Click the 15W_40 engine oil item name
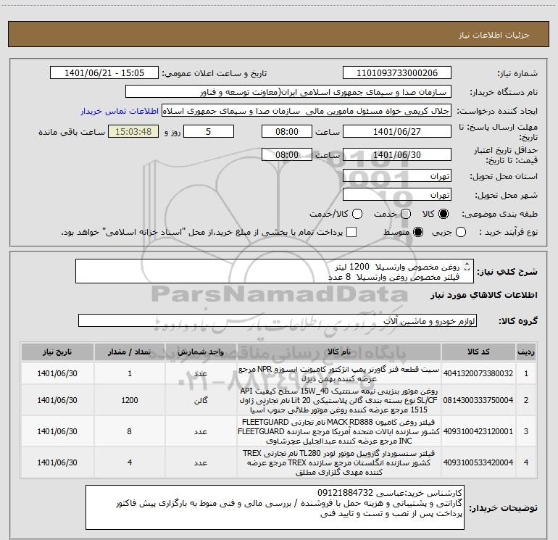Viewport: 558px width, 540px height. (339, 400)
